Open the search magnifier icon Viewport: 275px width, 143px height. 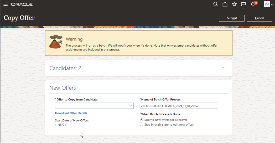[216, 4]
